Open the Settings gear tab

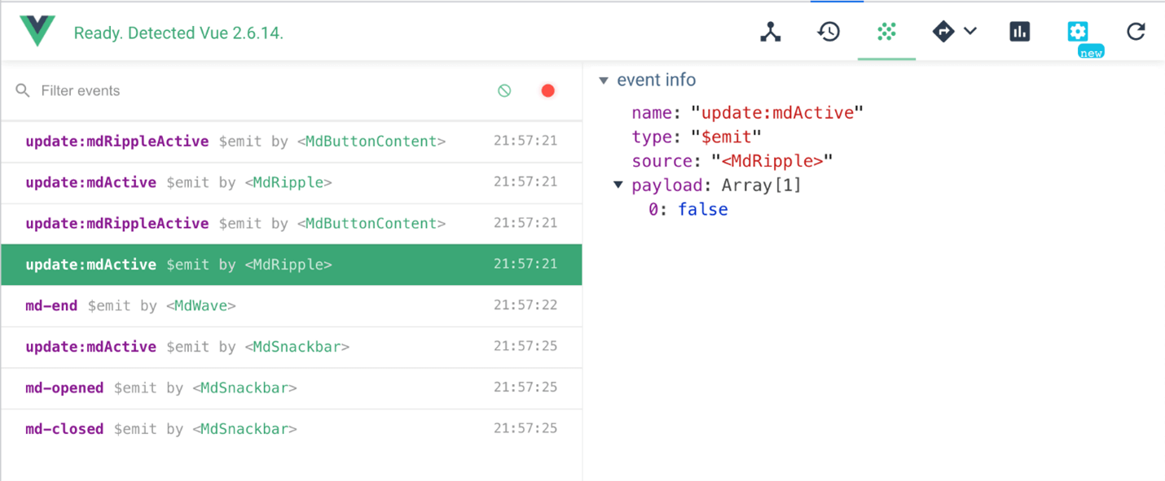point(1078,32)
